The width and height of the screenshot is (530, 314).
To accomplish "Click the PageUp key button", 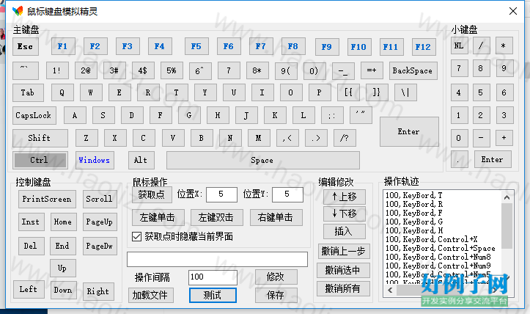I will click(x=100, y=222).
